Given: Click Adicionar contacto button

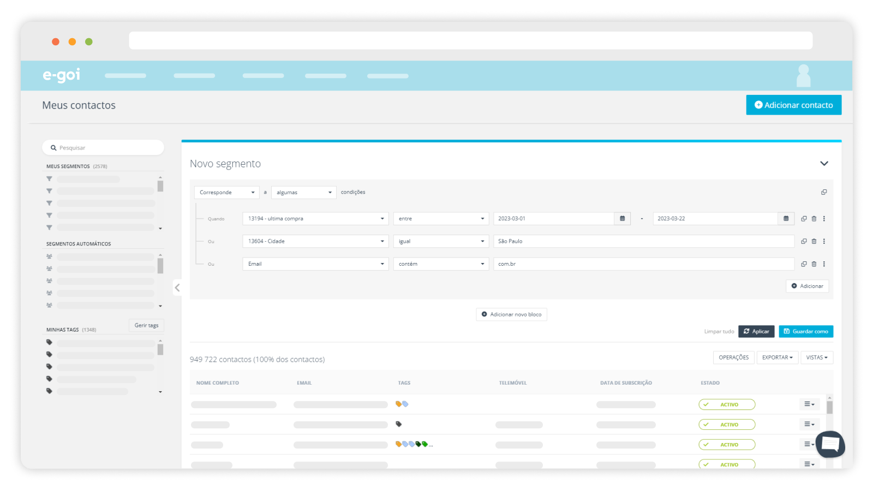Looking at the screenshot, I should pyautogui.click(x=794, y=105).
